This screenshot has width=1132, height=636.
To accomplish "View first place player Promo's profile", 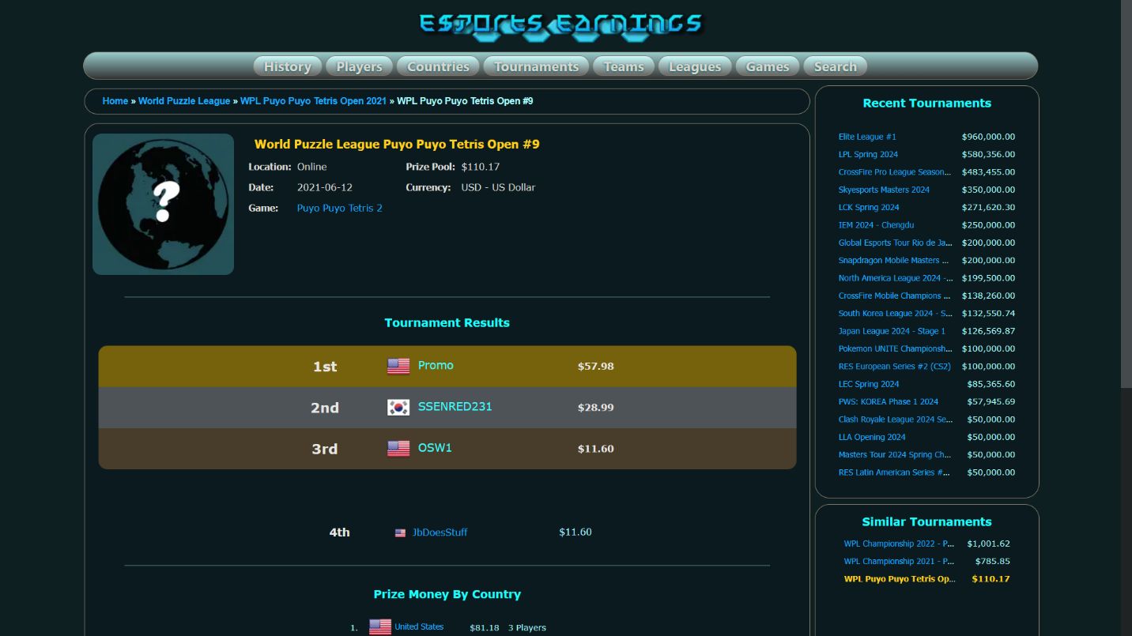I will tap(436, 365).
